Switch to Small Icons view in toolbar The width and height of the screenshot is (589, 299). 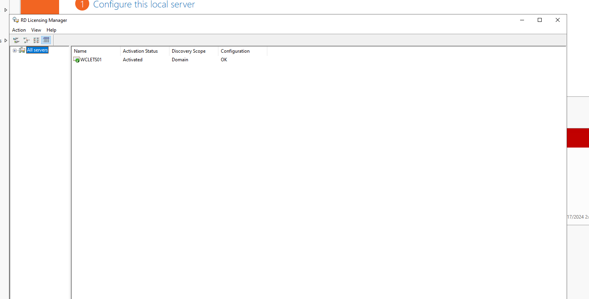tap(26, 40)
